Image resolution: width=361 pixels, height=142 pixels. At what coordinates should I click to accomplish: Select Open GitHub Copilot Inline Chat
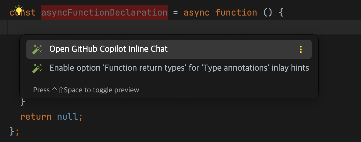point(108,49)
